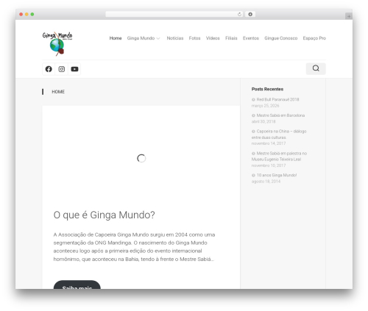Click the clock icon beside 10 anos Ginga Mundo
The image size is (368, 311).
point(253,175)
